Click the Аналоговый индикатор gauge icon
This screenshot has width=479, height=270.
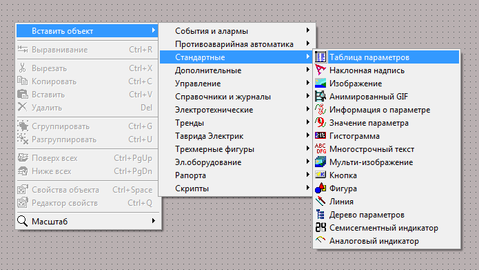(320, 240)
